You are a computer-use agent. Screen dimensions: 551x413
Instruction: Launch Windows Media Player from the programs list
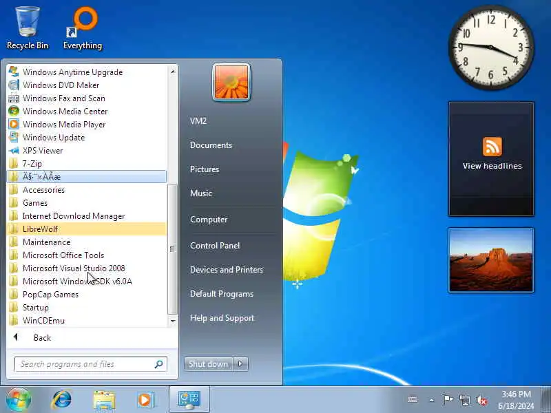(x=87, y=125)
